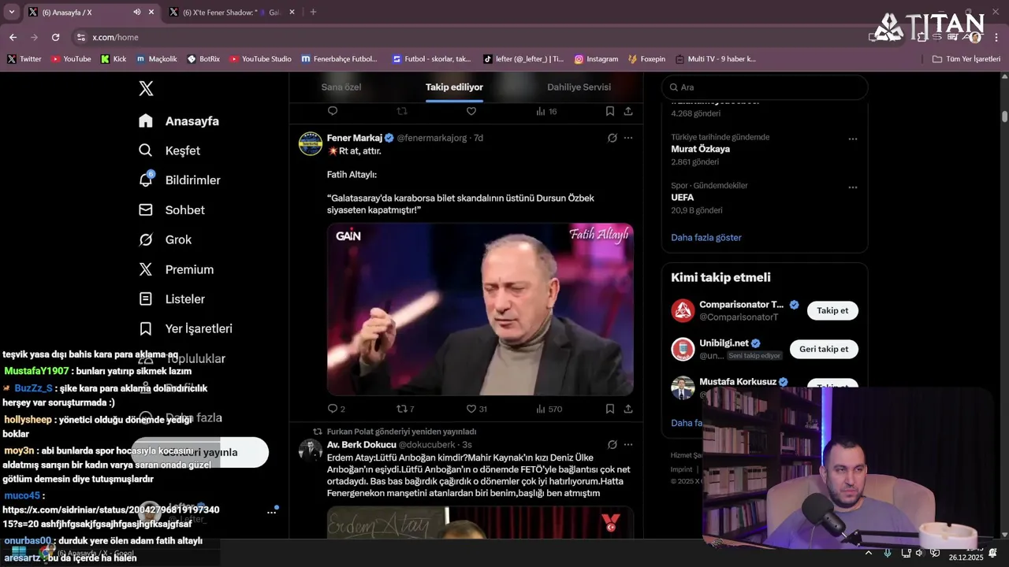This screenshot has height=567, width=1009.
Task: Click the network icon in system tray
Action: tap(905, 553)
